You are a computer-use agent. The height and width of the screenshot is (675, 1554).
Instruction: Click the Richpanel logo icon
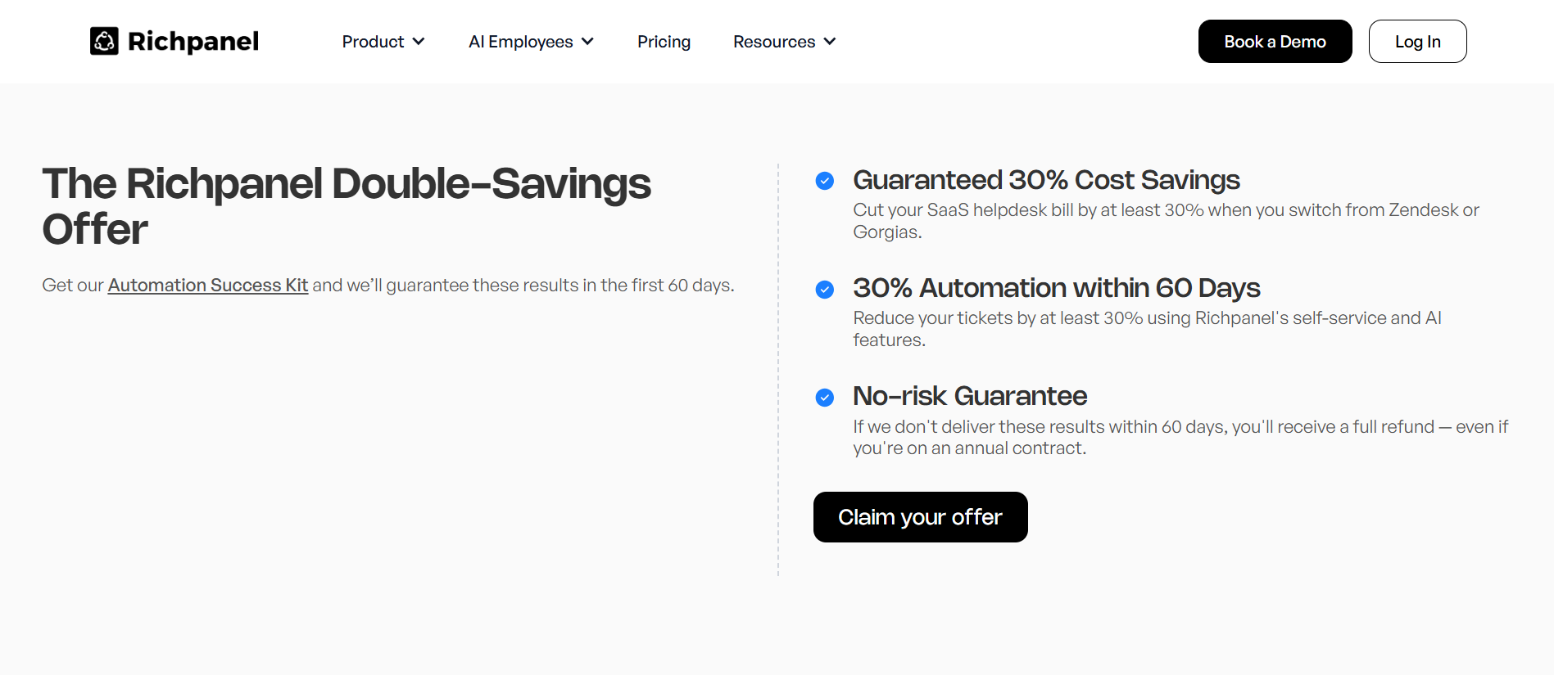pyautogui.click(x=104, y=41)
